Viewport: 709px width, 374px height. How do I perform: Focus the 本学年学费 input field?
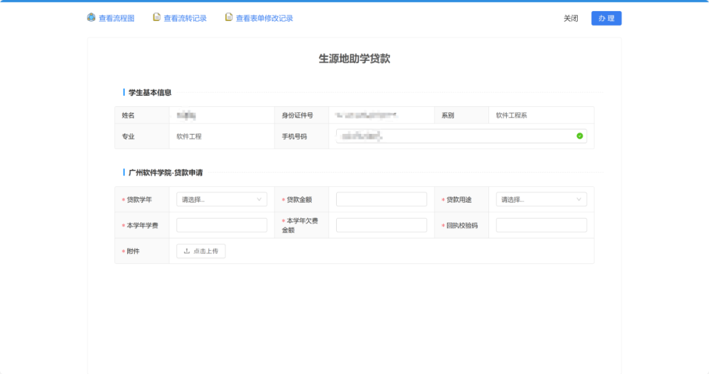(x=221, y=225)
